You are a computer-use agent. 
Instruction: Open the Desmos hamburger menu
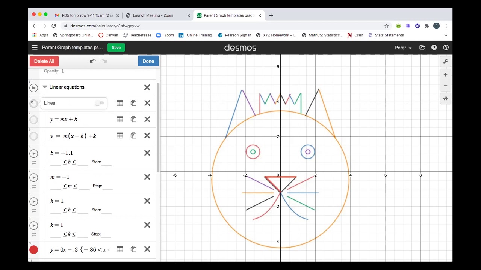(35, 48)
